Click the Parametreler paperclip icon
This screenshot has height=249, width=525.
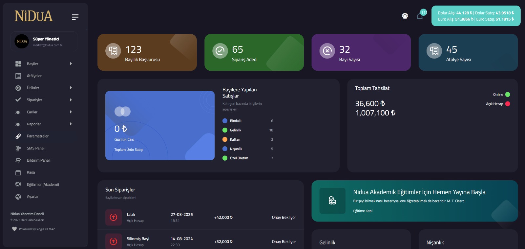pyautogui.click(x=18, y=136)
